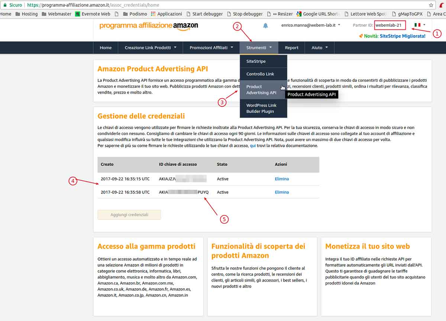Image resolution: width=446 pixels, height=321 pixels.
Task: Click the Creato column header
Action: tap(107, 164)
